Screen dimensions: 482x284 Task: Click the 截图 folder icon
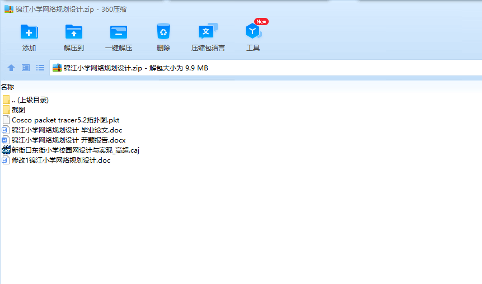tap(6, 110)
